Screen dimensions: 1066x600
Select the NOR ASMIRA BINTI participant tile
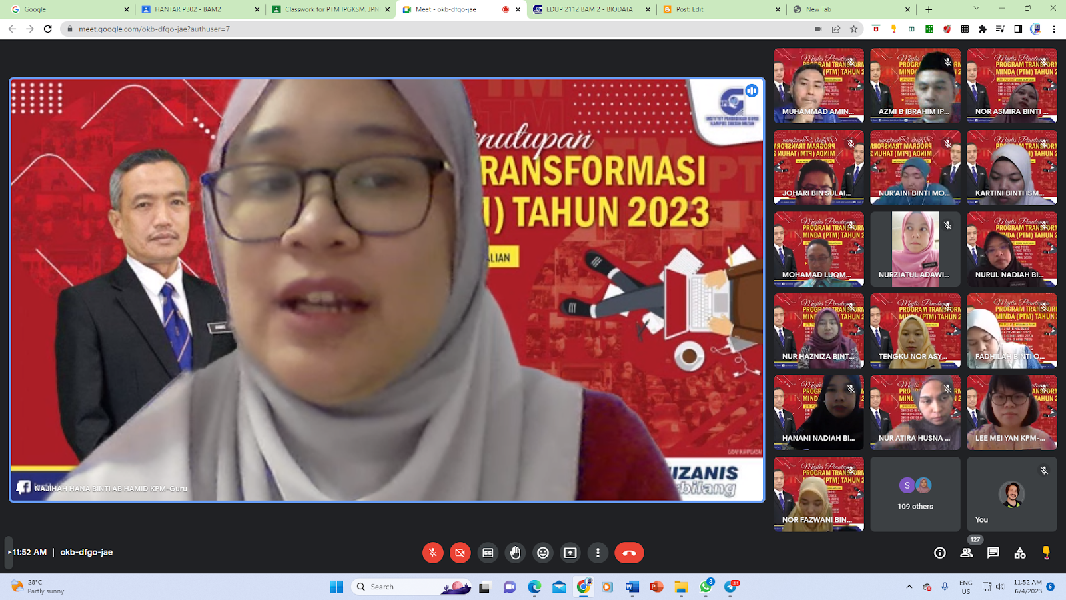[x=1012, y=85]
